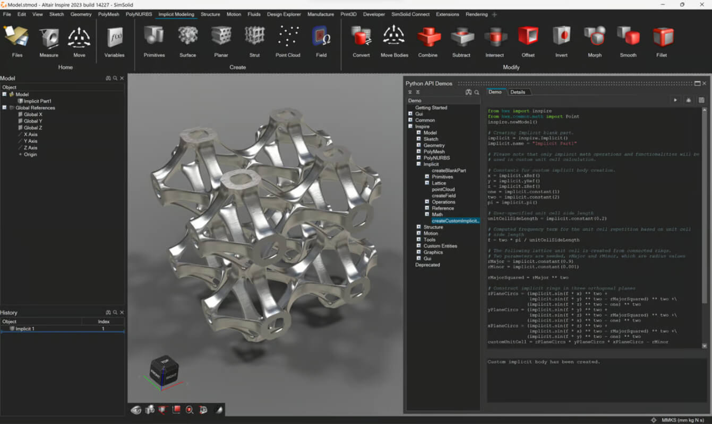The width and height of the screenshot is (712, 424).
Task: Close the Model browser panel
Action: [x=122, y=78]
